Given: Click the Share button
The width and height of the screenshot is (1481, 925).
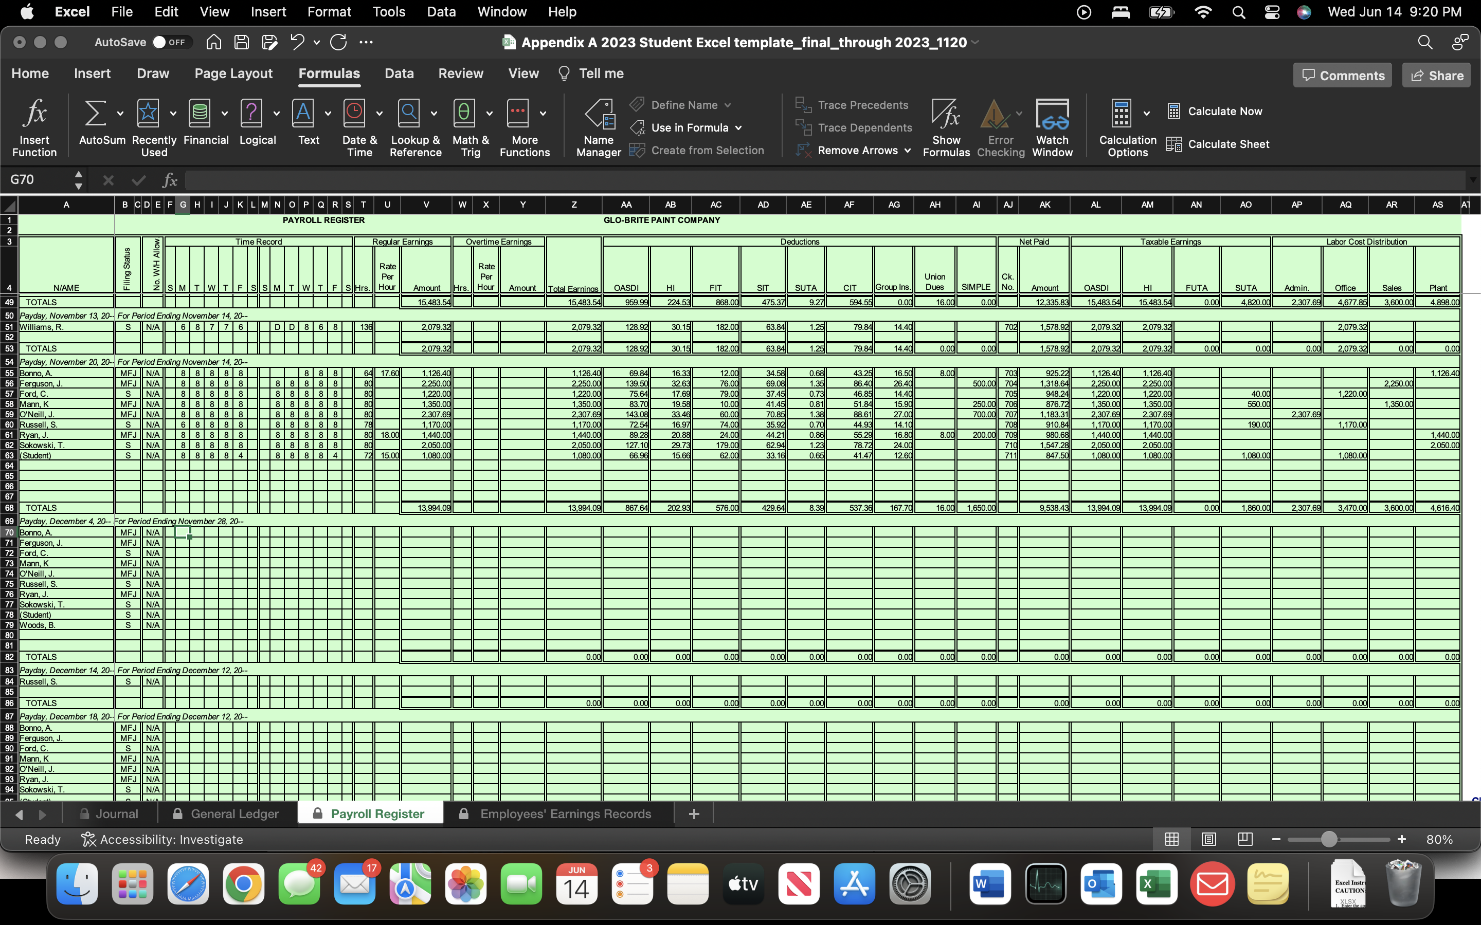Looking at the screenshot, I should point(1436,75).
